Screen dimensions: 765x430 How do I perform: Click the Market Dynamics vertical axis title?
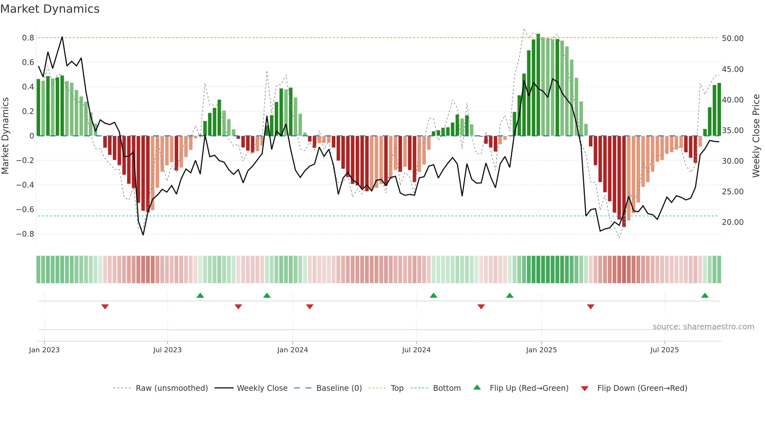[x=5, y=136]
